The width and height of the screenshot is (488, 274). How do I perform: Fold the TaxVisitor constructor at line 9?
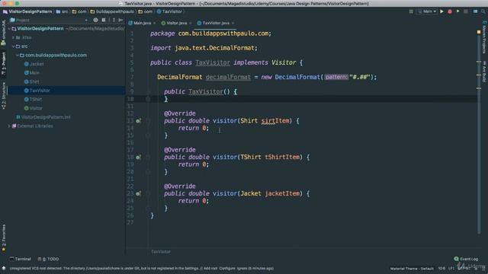148,91
